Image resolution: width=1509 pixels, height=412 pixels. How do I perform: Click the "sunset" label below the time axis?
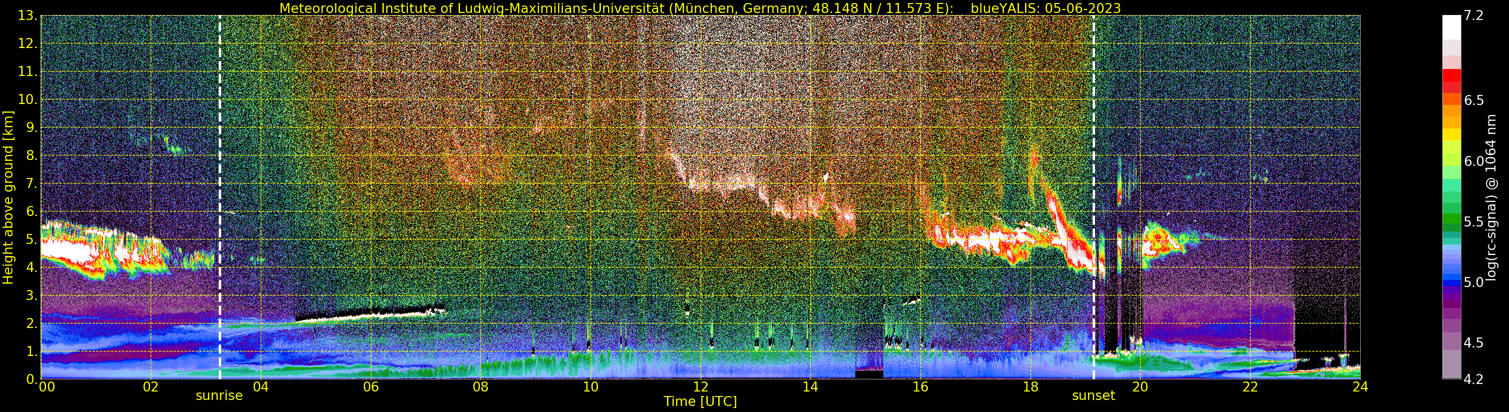[1094, 395]
